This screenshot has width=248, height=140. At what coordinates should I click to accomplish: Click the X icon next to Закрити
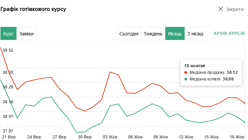pos(220,9)
